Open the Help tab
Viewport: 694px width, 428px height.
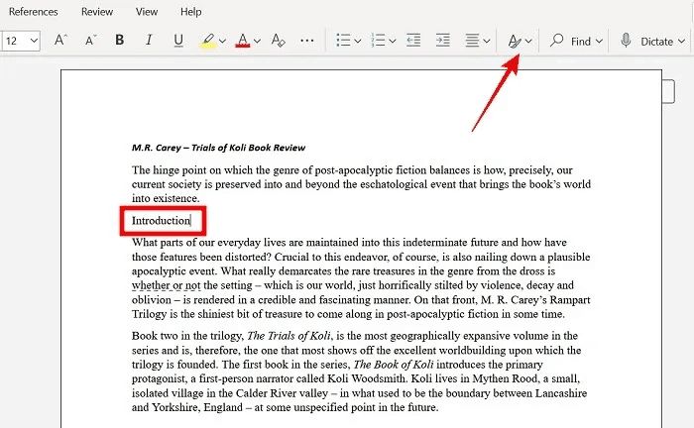(x=190, y=12)
